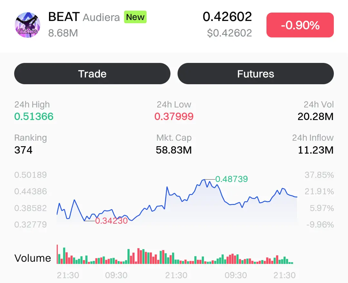
Task: Tap the 24h Low value 0.37999
Action: pyautogui.click(x=174, y=116)
